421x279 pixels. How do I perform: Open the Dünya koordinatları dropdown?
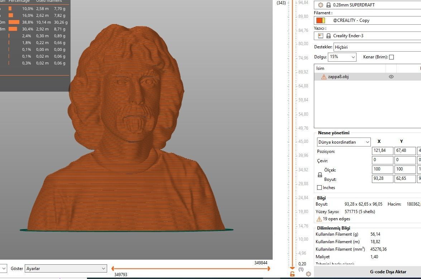(x=344, y=142)
